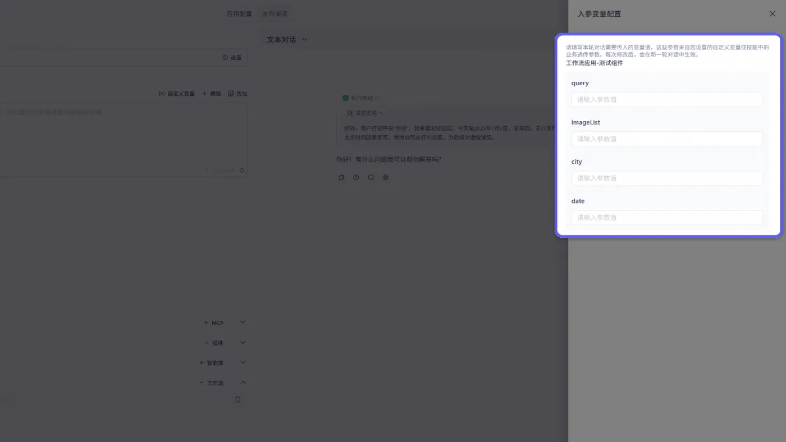Expand the MCP section chevron
Screen dimensions: 786x442
243,322
